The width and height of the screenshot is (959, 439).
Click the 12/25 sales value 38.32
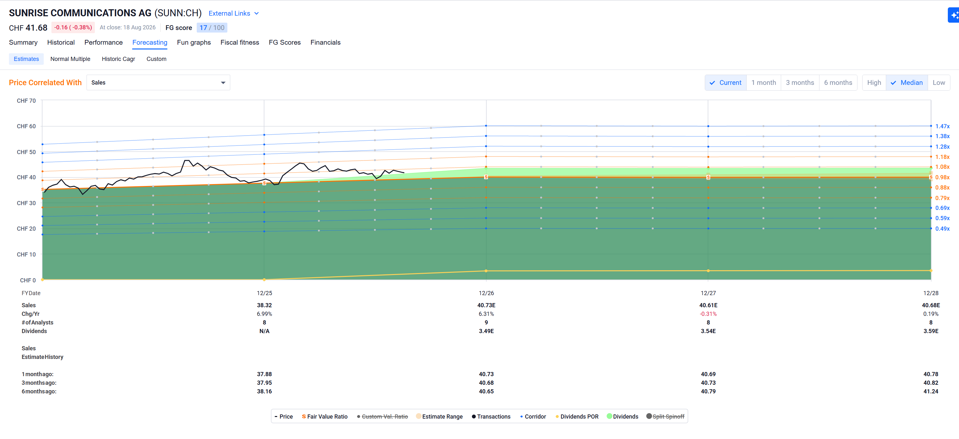pyautogui.click(x=264, y=305)
